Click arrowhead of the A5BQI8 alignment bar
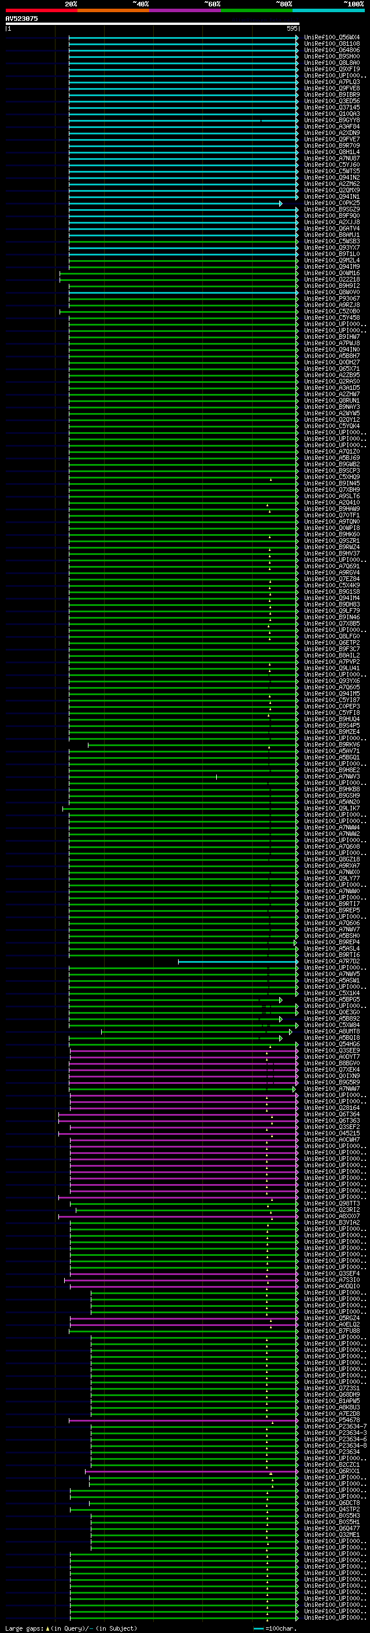Image resolution: width=370 pixels, height=1633 pixels. [x=281, y=1039]
